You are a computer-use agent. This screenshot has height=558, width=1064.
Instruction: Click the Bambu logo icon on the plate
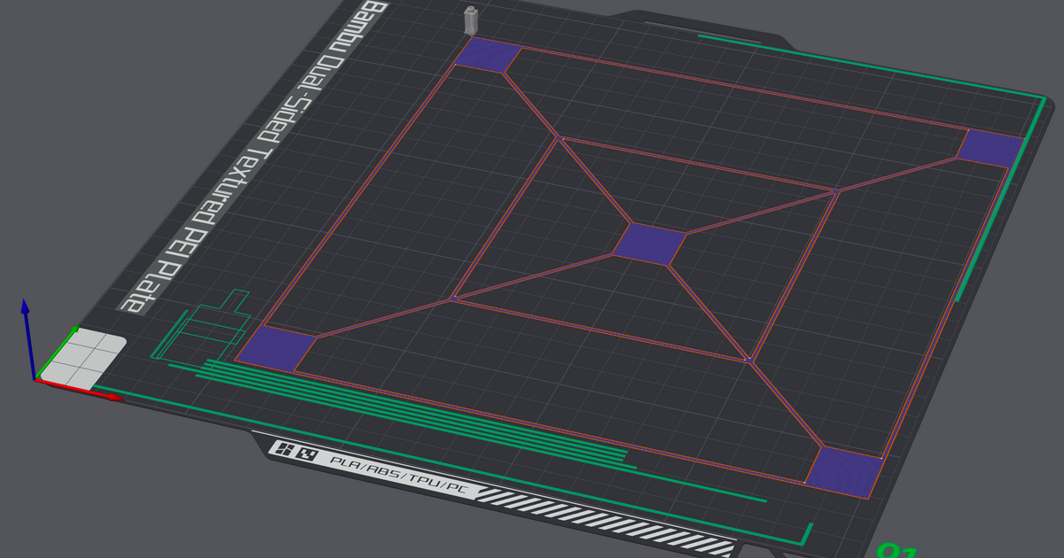(284, 447)
